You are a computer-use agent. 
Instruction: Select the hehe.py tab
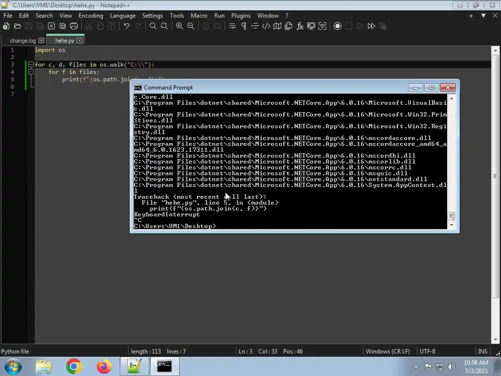(x=65, y=41)
